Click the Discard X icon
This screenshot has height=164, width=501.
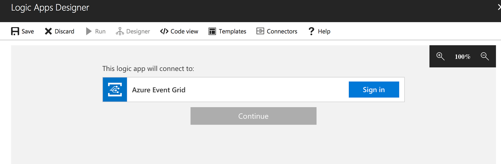[x=48, y=31]
